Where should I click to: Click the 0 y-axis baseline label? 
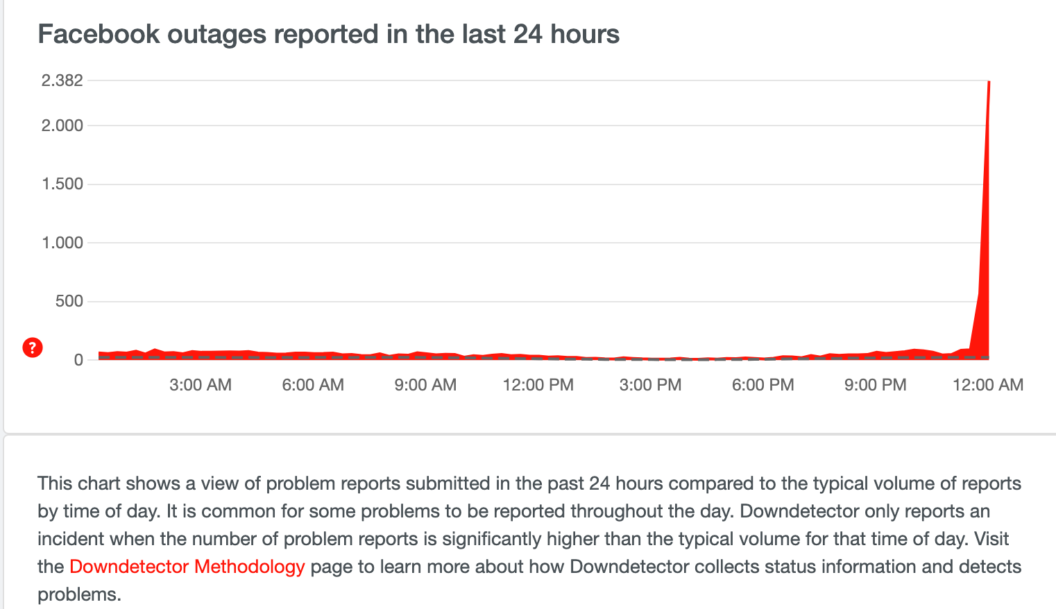(x=78, y=360)
